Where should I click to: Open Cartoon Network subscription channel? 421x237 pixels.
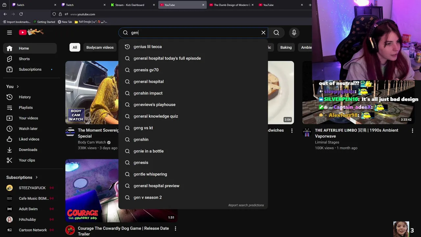(x=30, y=230)
